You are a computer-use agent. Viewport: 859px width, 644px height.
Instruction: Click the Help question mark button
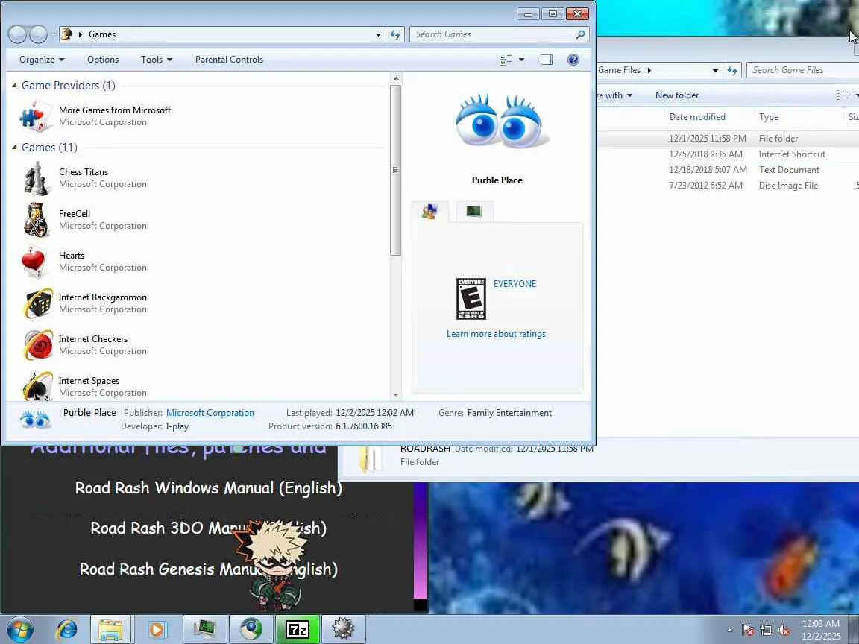[573, 60]
